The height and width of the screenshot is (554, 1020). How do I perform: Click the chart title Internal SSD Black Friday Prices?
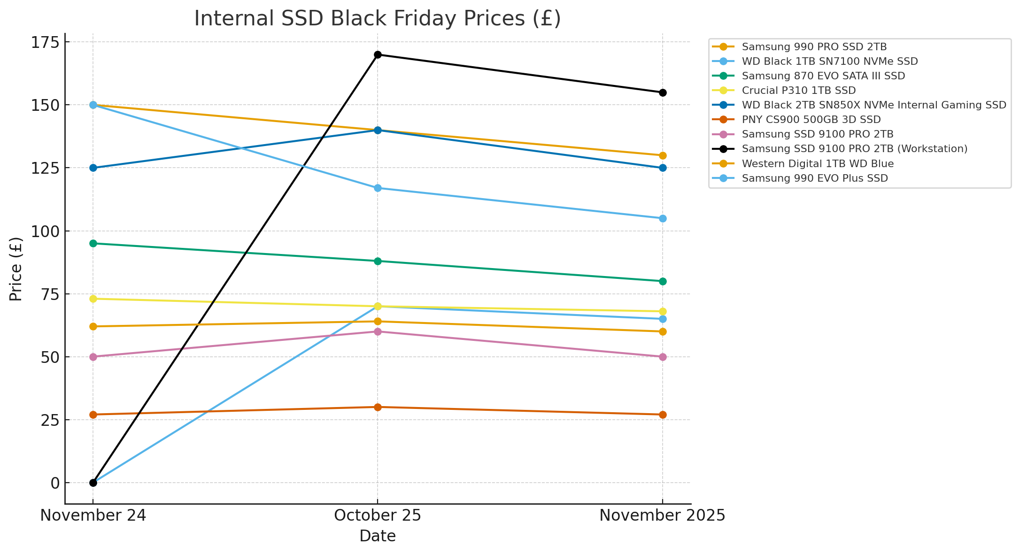click(377, 19)
